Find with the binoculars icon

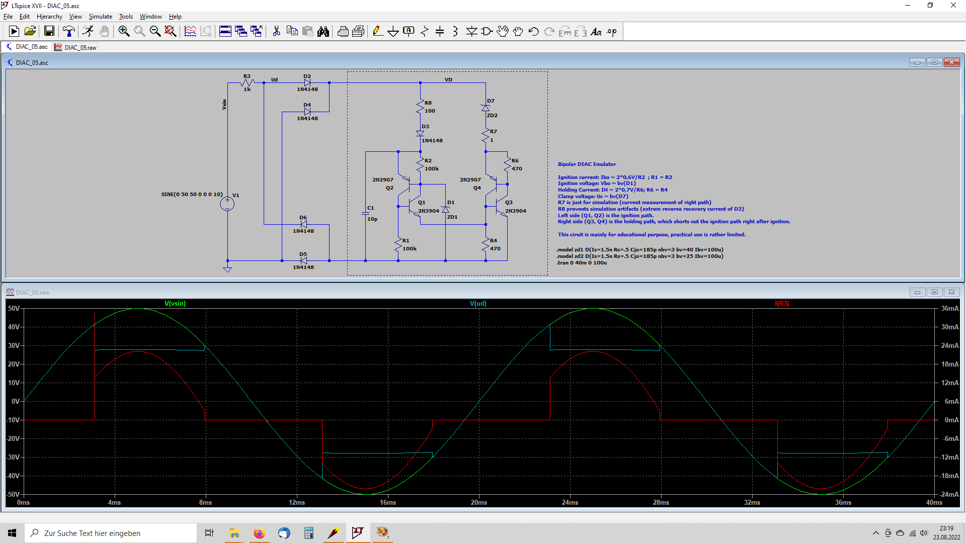click(x=323, y=31)
